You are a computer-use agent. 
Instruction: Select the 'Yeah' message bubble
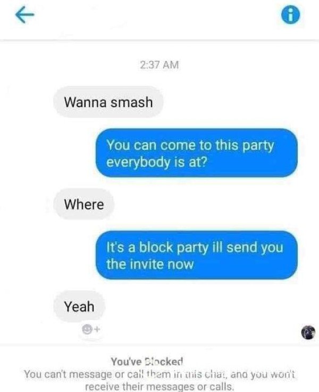click(x=79, y=306)
